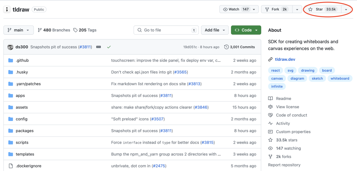This screenshot has width=357, height=171.
Task: Click the tldraw repository logo icon
Action: [7, 9]
